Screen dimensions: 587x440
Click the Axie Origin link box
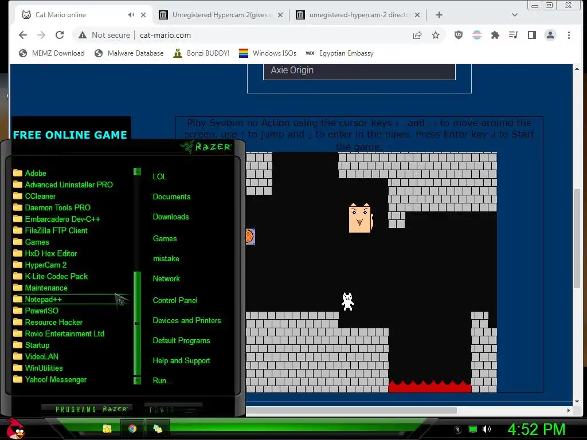pos(359,70)
